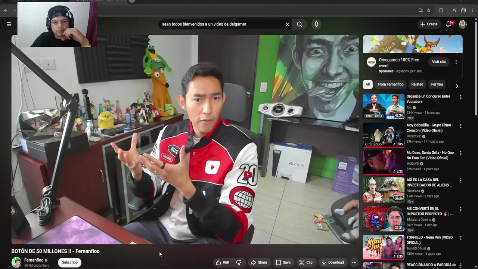Bookmark this page with star icon
Viewport: 478px width, 269px height.
point(429,10)
